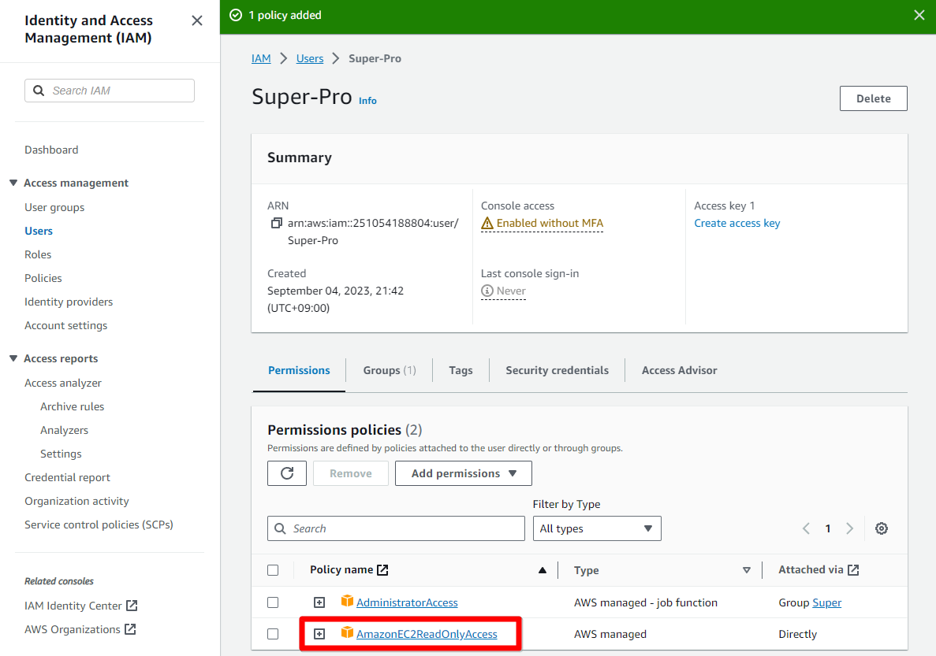Click the Delete user button
The width and height of the screenshot is (936, 656).
coord(874,98)
